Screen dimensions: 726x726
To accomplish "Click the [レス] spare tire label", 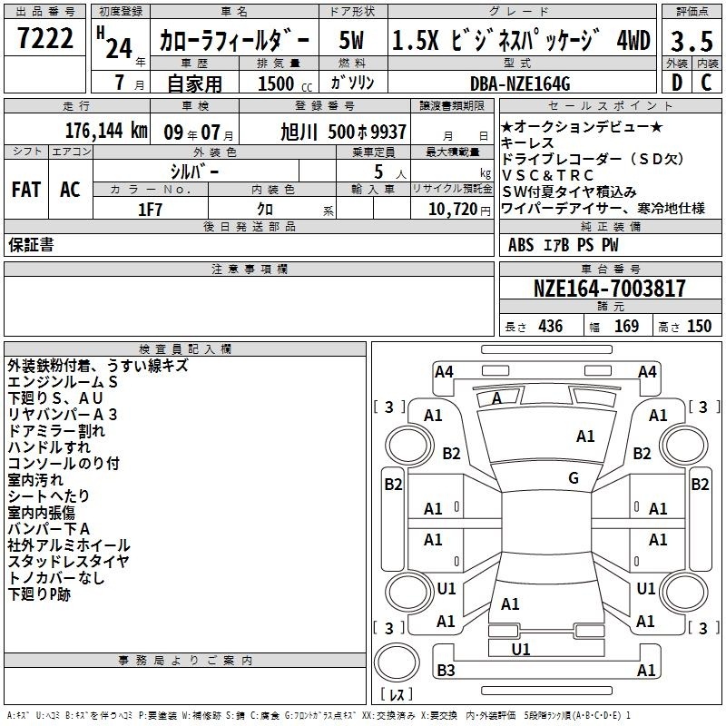I will [x=397, y=694].
